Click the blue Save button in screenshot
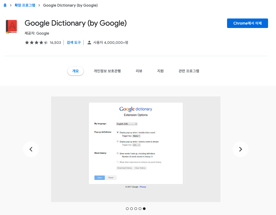This screenshot has height=215, width=276. (x=99, y=177)
